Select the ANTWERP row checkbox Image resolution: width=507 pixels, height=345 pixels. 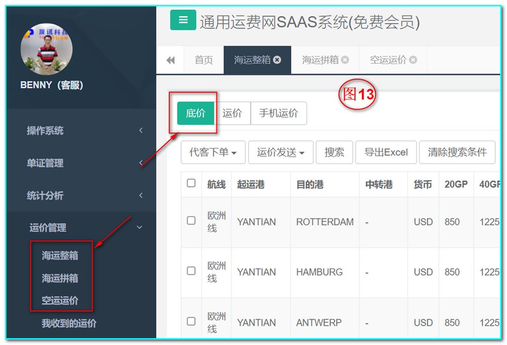point(191,321)
